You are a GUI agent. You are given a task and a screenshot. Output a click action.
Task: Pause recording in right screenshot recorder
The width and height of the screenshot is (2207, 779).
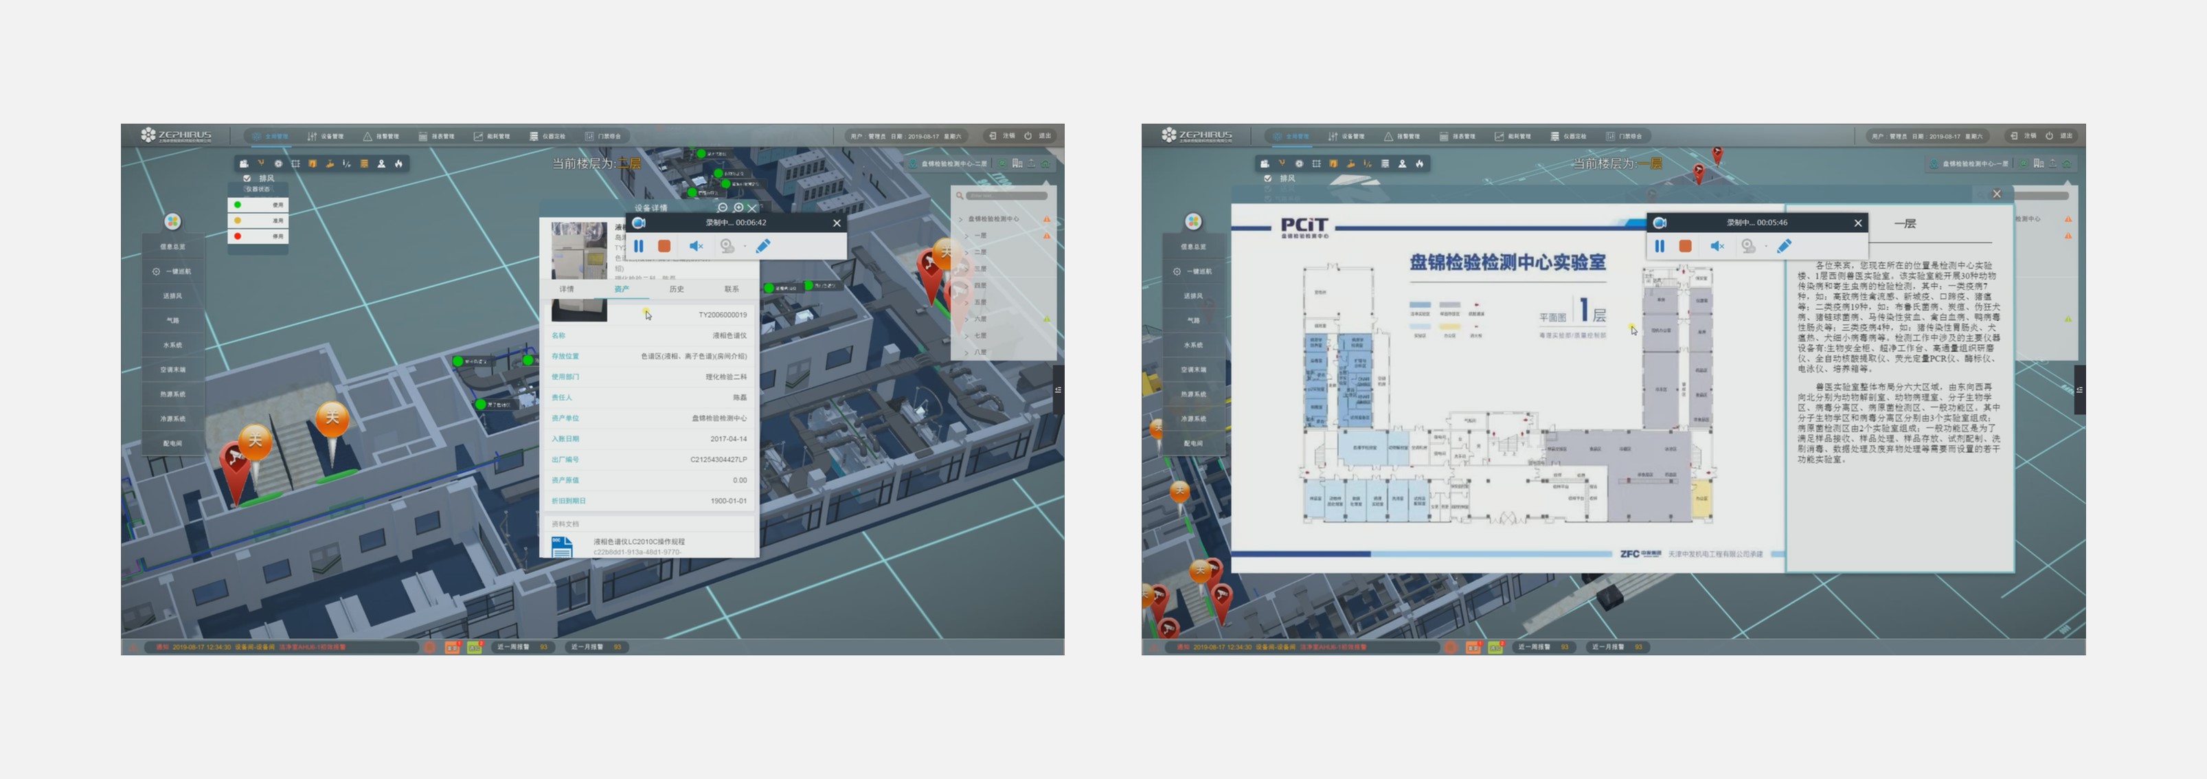tap(1660, 246)
